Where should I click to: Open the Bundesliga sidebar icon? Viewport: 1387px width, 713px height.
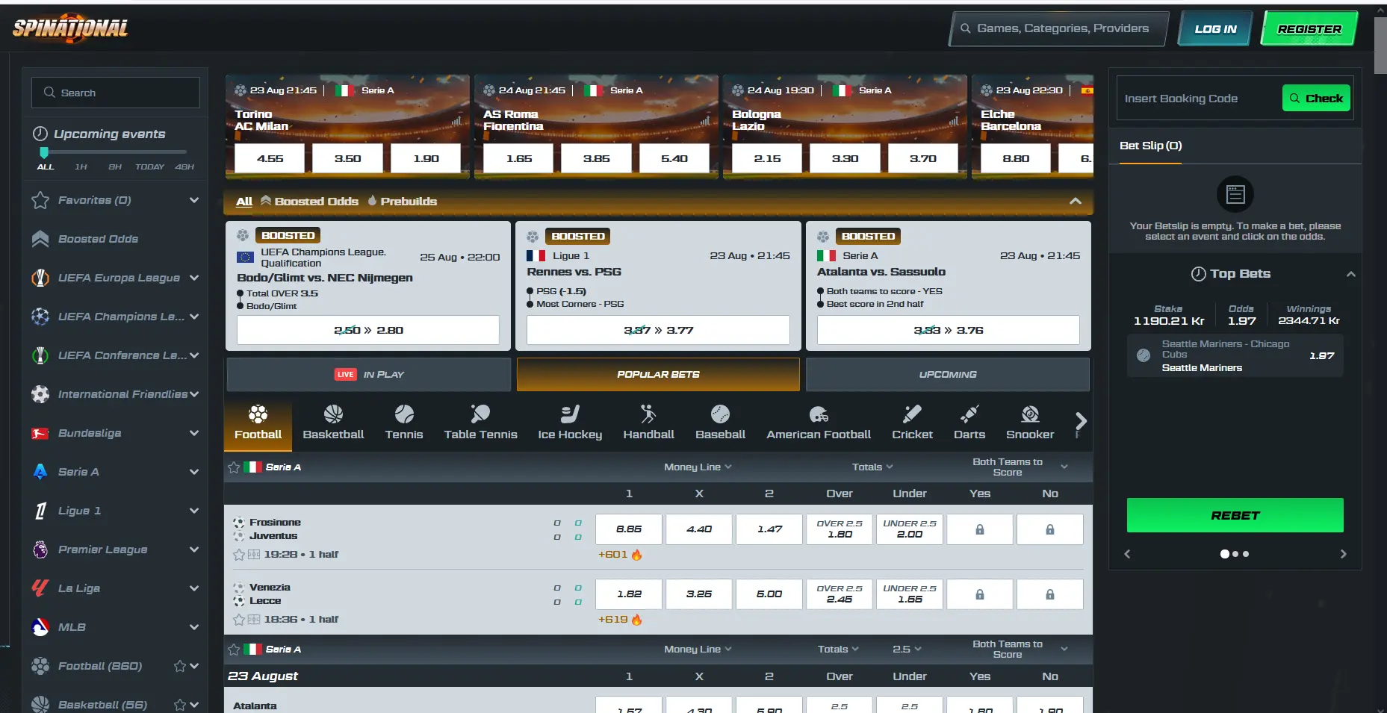click(40, 433)
